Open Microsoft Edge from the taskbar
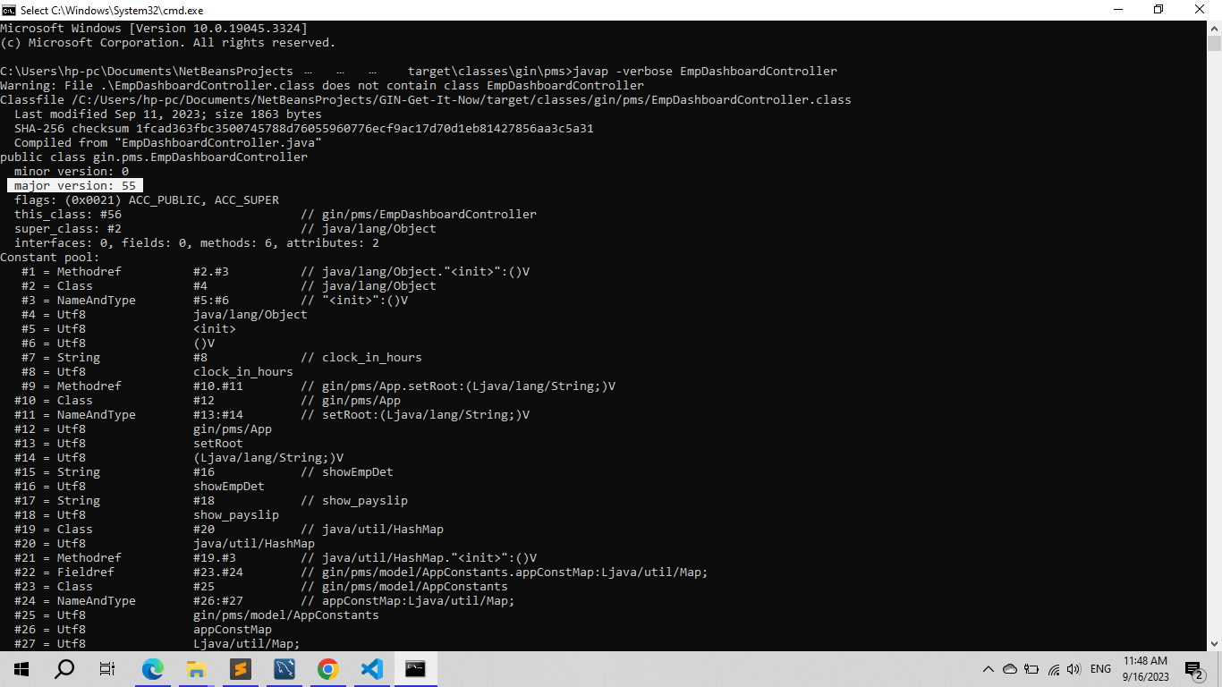Viewport: 1222px width, 687px height. coord(153,668)
